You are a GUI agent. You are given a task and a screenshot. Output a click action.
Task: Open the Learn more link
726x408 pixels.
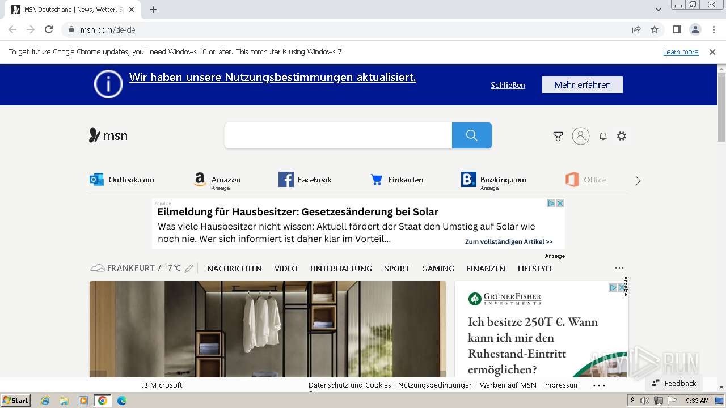pyautogui.click(x=681, y=52)
